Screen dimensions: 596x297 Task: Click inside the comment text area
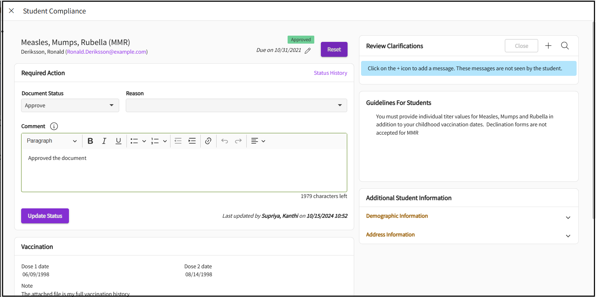(184, 171)
